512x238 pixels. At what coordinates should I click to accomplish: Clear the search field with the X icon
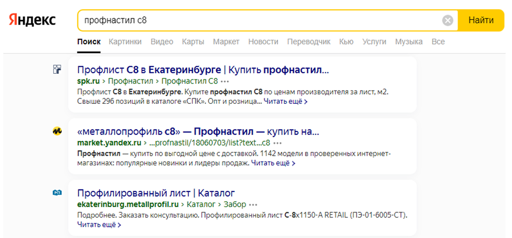[x=448, y=21]
